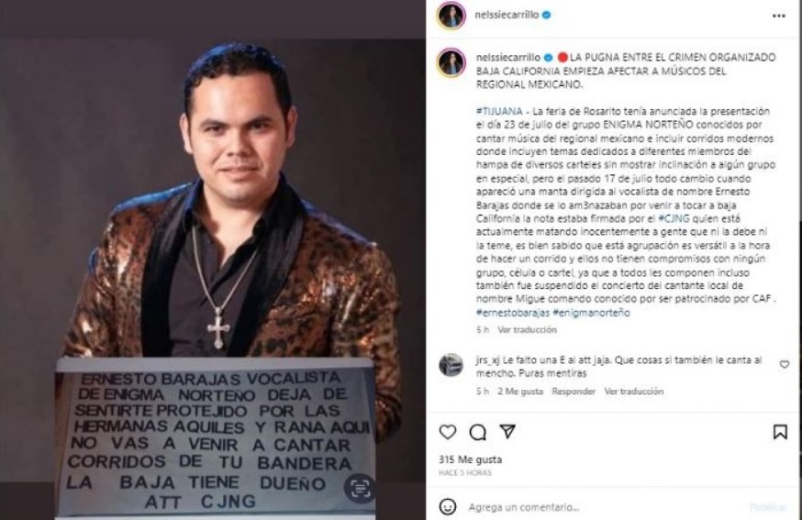Open the #TIJUANA hashtag

pos(499,111)
